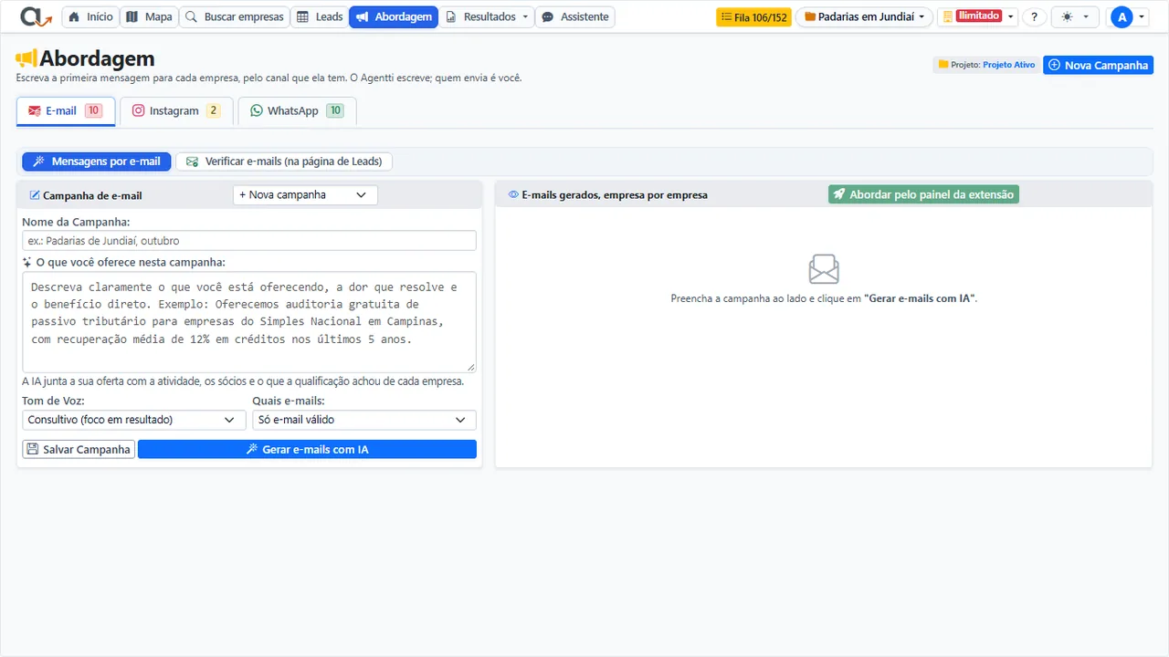Click Salvar Campanha button
Viewport: 1169px width, 657px height.
click(x=79, y=449)
